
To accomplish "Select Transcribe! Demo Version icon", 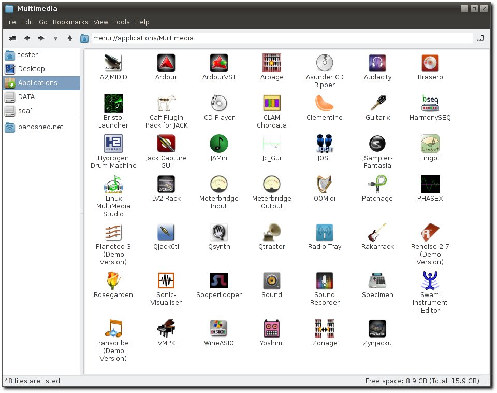I will (x=113, y=329).
